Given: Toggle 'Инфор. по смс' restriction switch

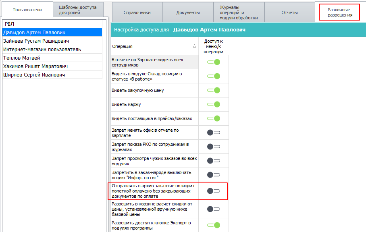Looking at the screenshot, I should pyautogui.click(x=214, y=175).
